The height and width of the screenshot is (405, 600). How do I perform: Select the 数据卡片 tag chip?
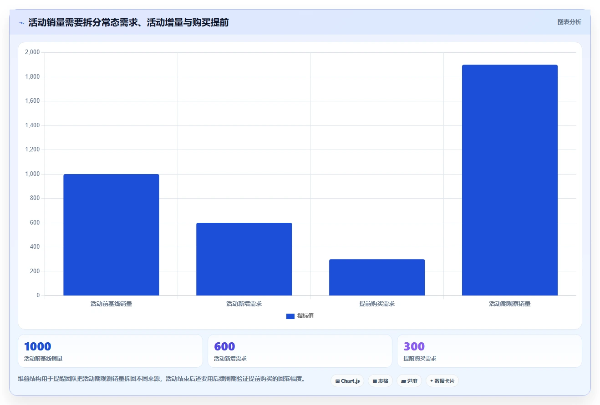coord(442,381)
